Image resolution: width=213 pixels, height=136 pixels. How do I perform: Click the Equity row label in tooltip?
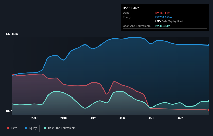[127, 17]
